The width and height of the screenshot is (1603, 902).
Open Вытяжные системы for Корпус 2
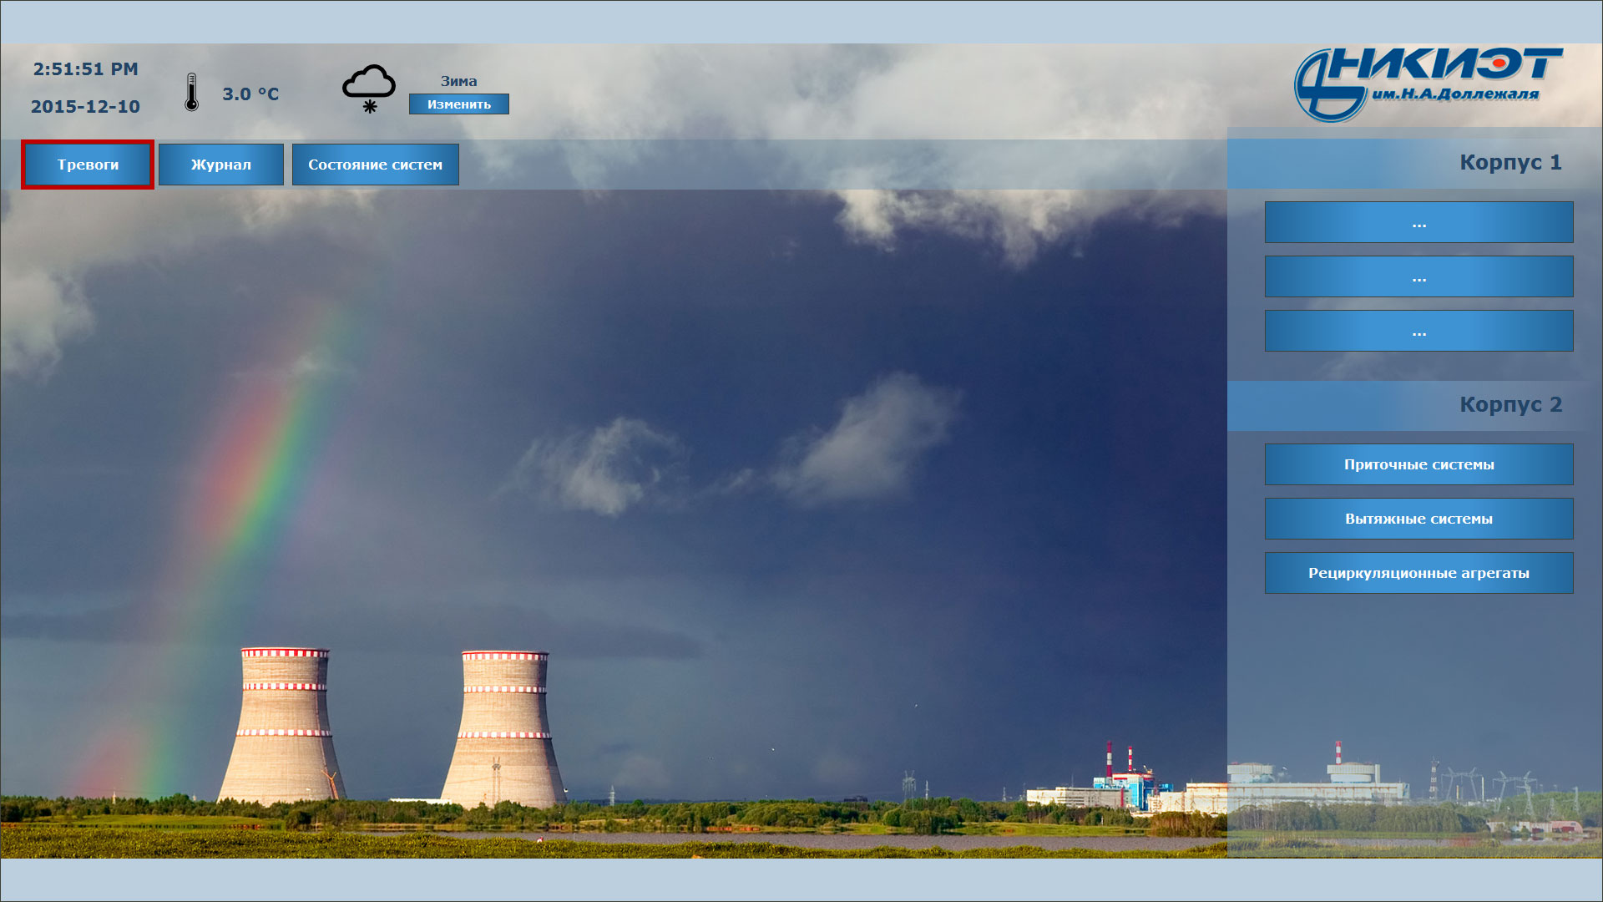(1419, 519)
